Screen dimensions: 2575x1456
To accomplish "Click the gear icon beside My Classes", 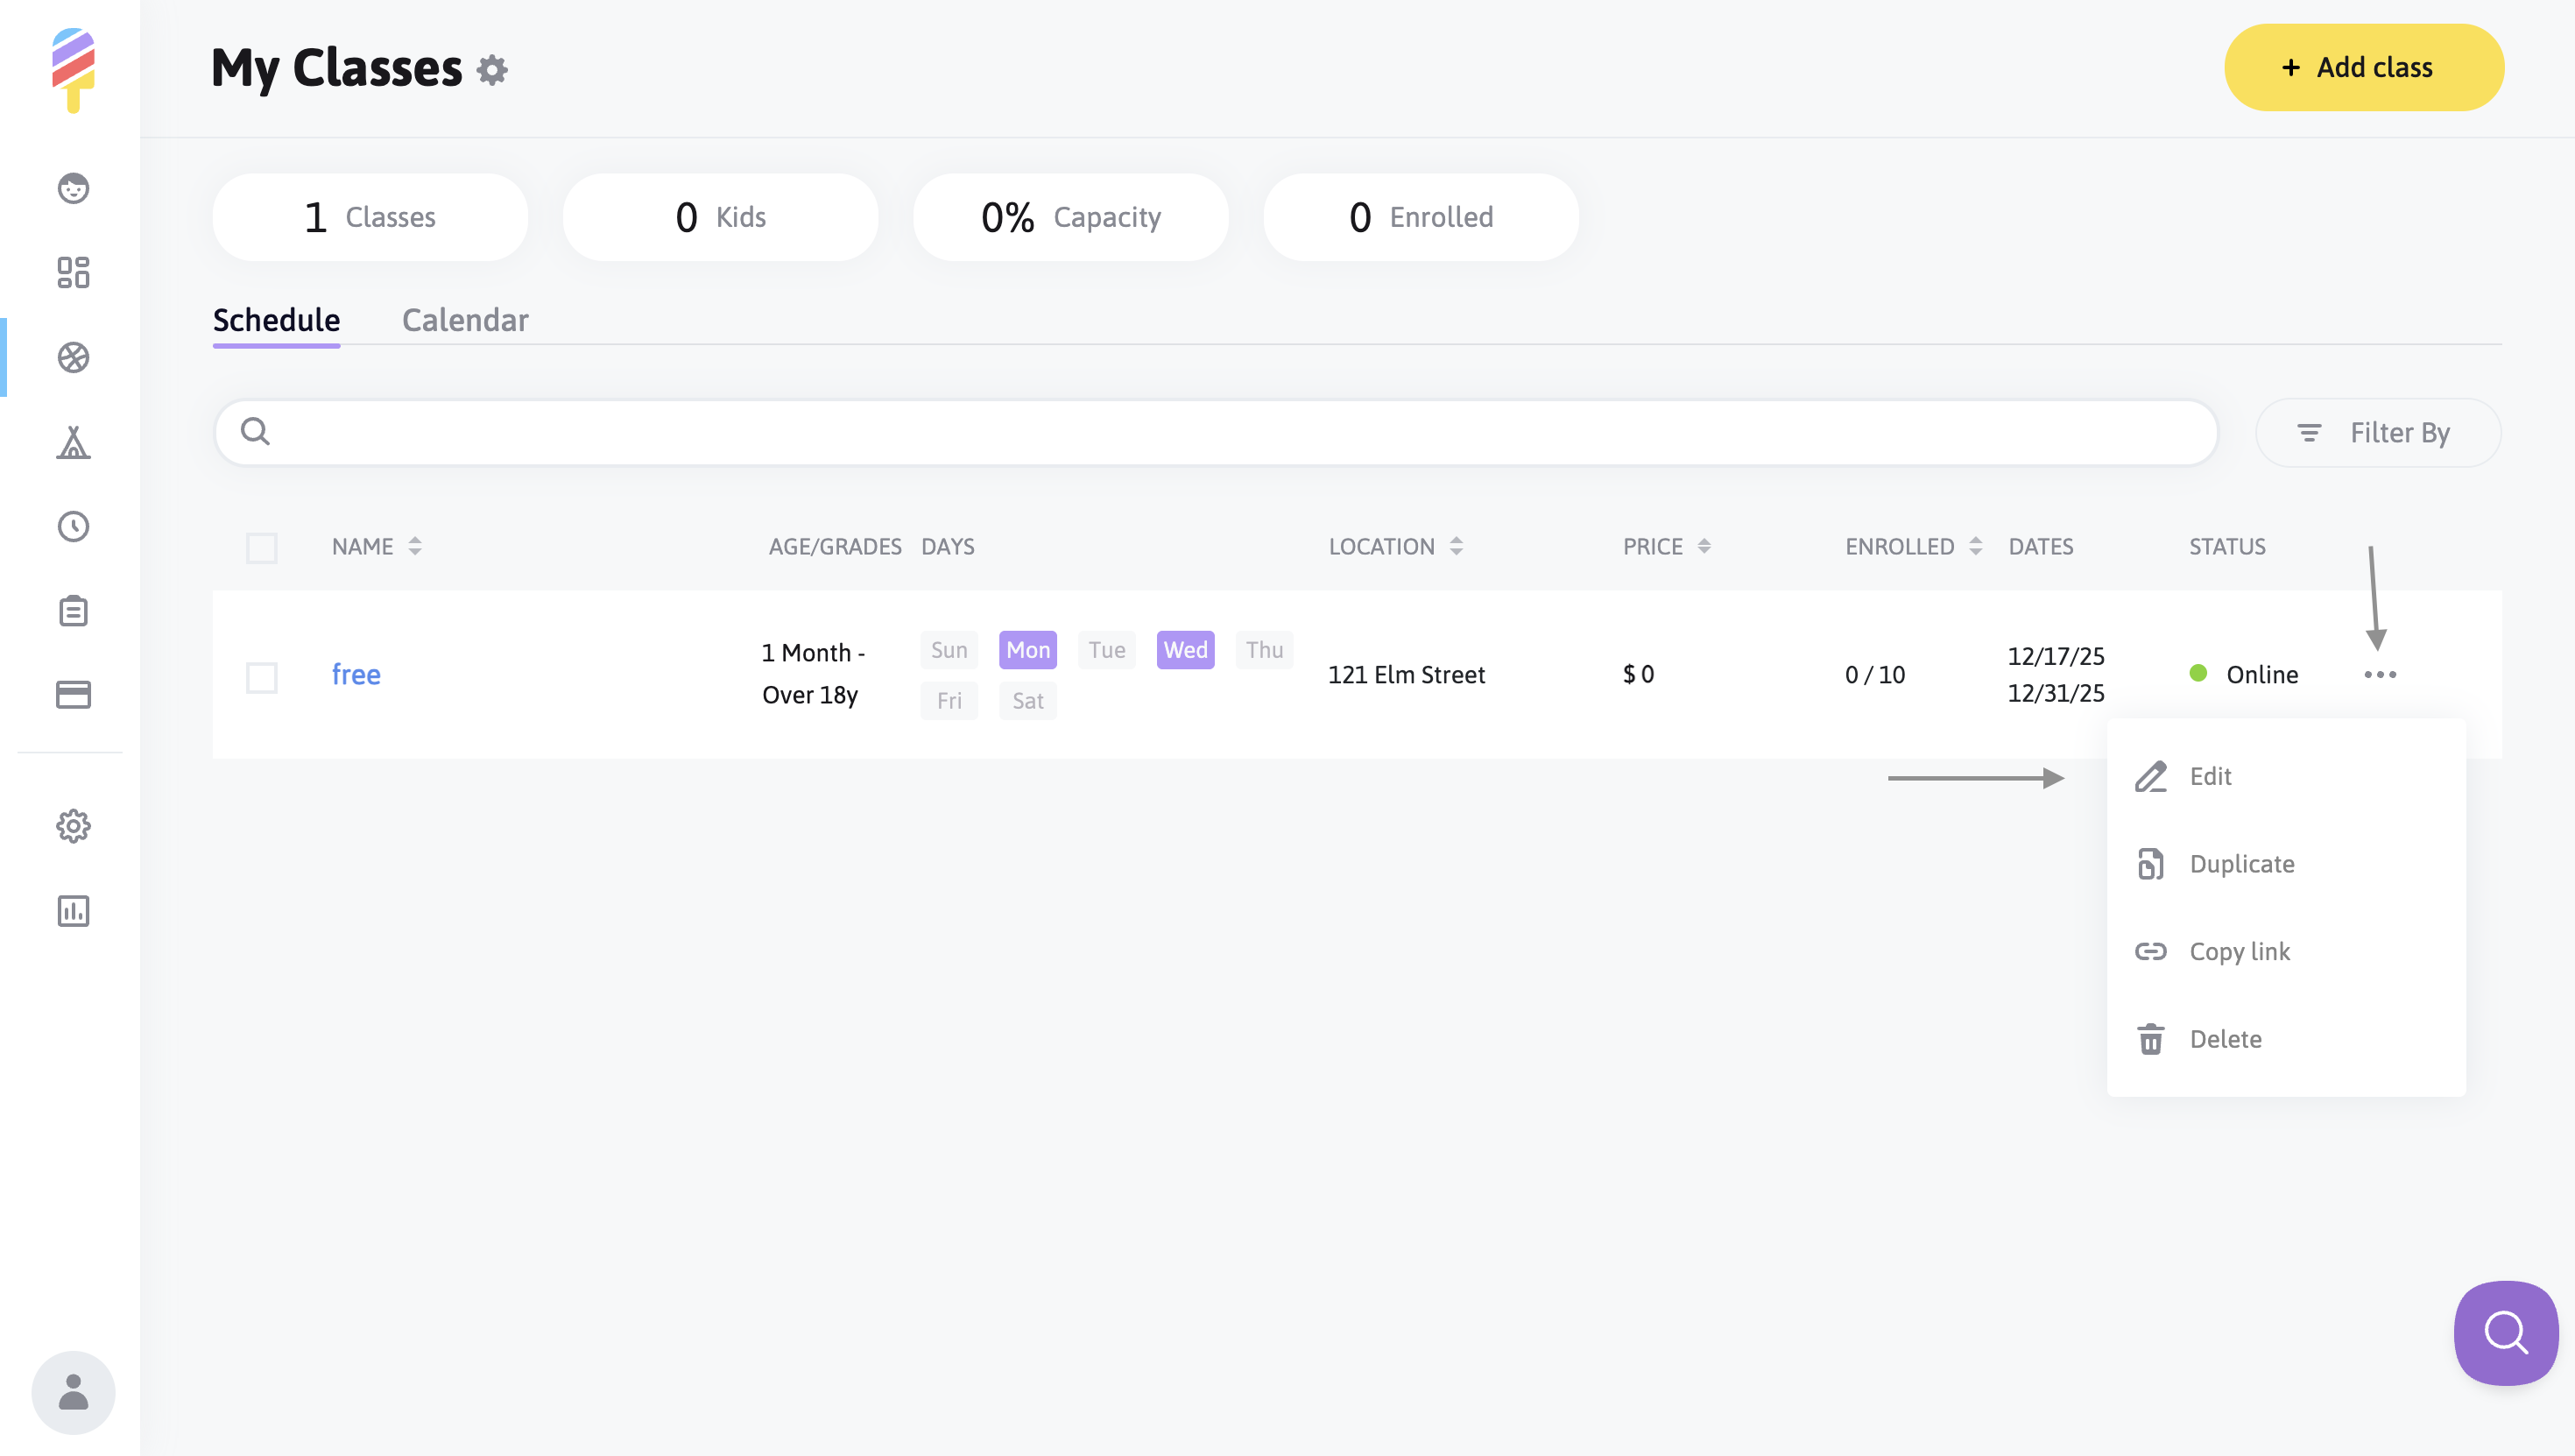I will pos(492,70).
